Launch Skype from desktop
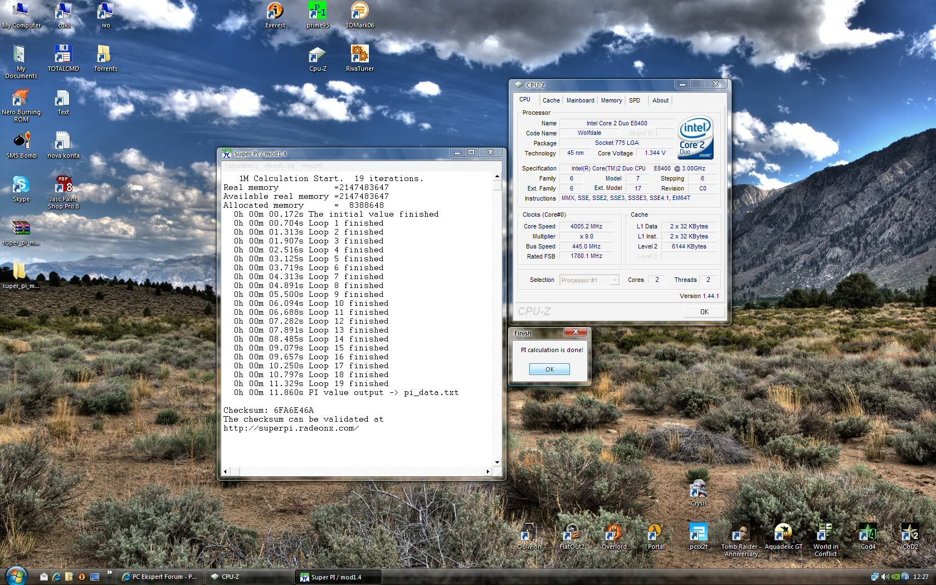Viewport: 936px width, 585px height. pos(21,189)
